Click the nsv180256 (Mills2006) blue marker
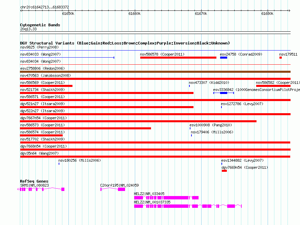This screenshot has width=300, height=225. (59, 164)
